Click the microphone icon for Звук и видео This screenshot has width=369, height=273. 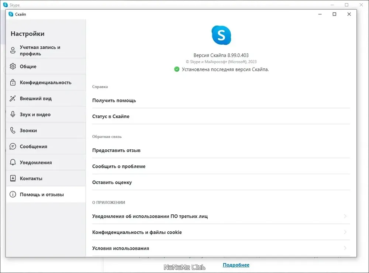[13, 114]
